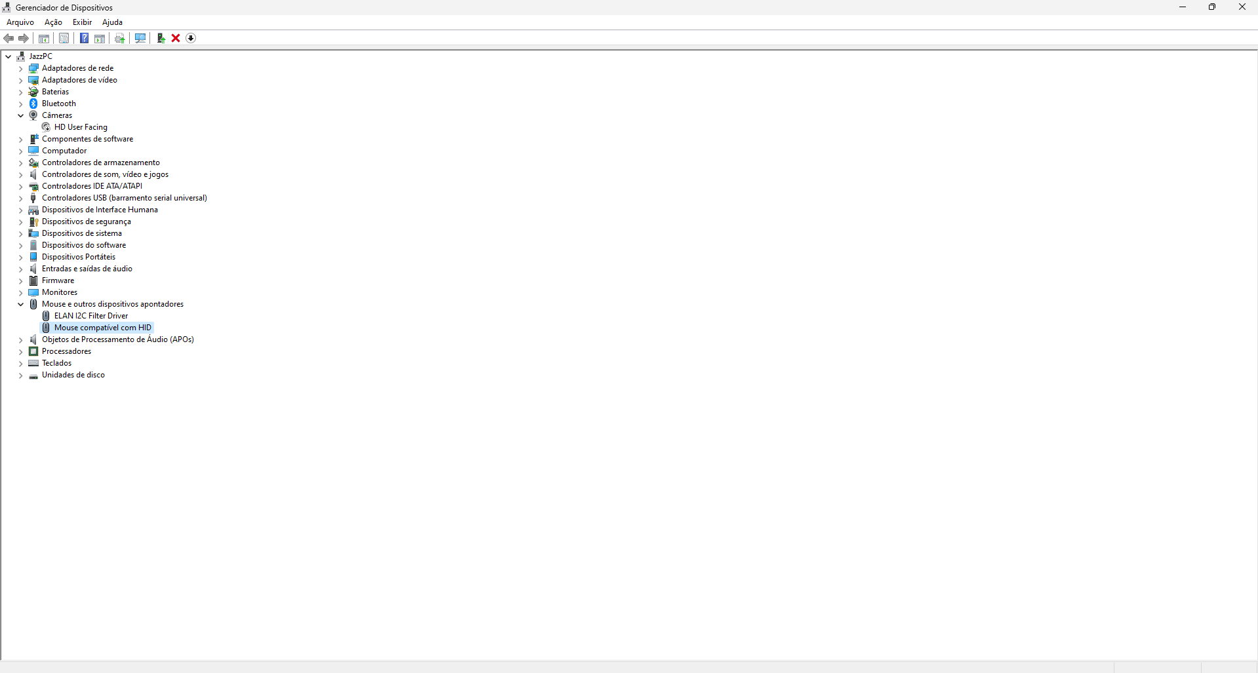The width and height of the screenshot is (1258, 673).
Task: Select the Processadores category
Action: [x=66, y=351]
